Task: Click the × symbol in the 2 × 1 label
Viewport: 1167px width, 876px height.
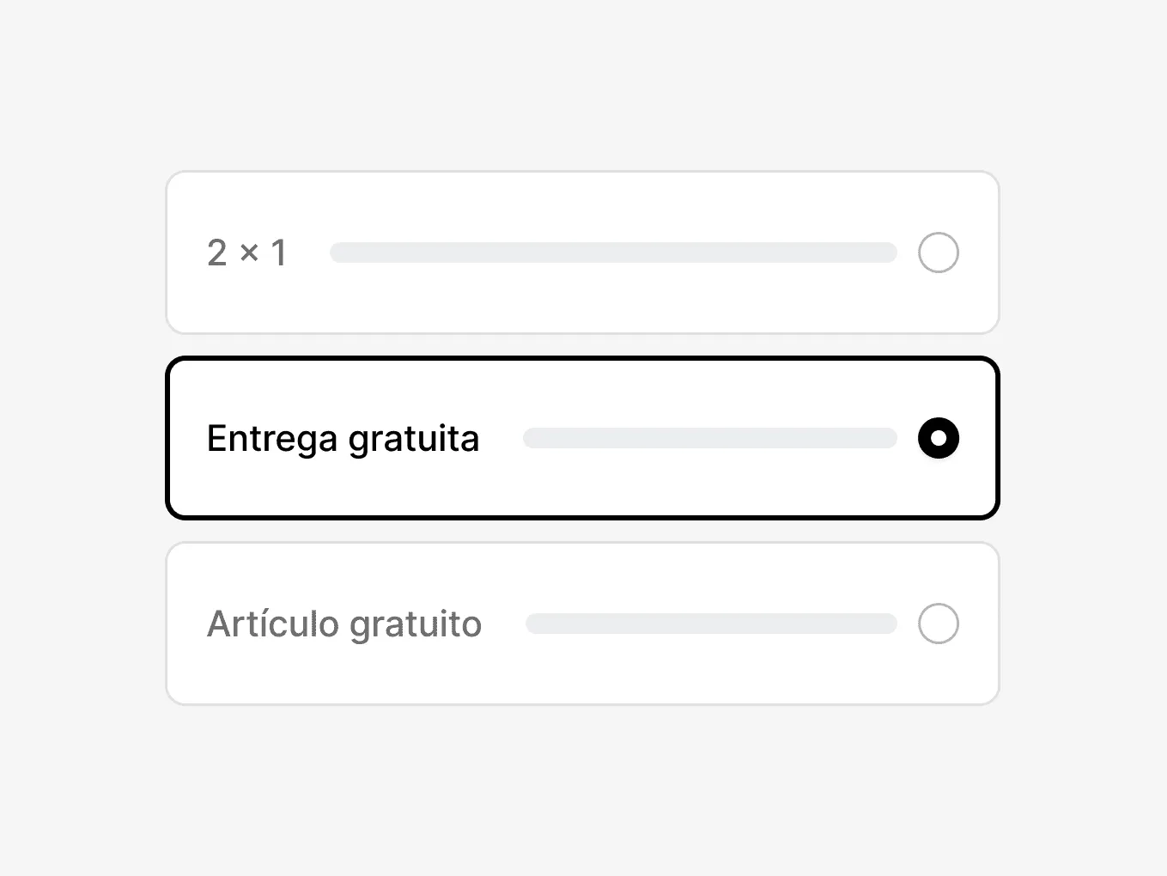Action: pyautogui.click(x=249, y=252)
